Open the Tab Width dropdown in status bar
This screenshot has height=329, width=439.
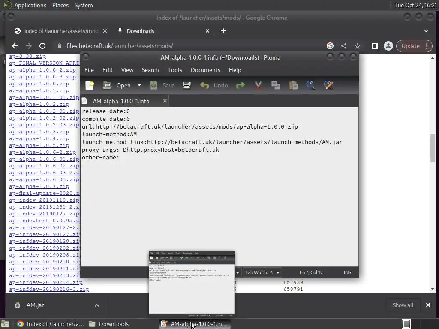pos(263,272)
